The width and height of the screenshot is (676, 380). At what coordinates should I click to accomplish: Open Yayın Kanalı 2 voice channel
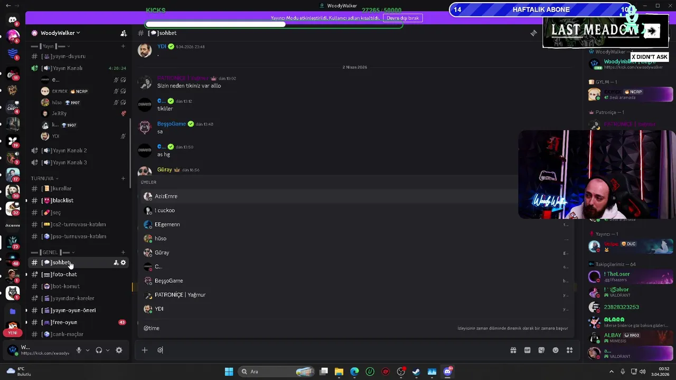point(78,150)
